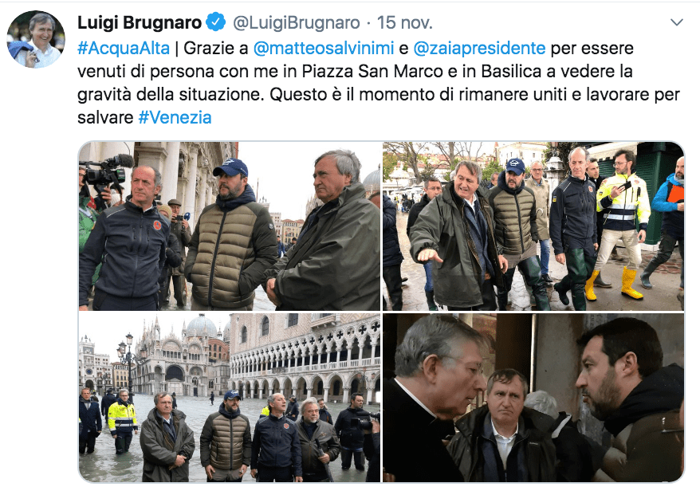Open Luigi Brugnaro's round profile avatar
The image size is (700, 487).
tap(36, 39)
